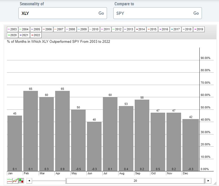Select the separate-lines chart mode icon

(10, 181)
